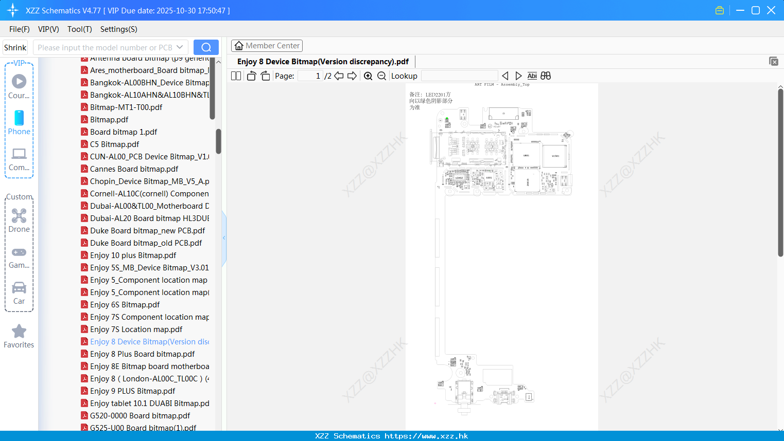Screen dimensions: 784x441
Task: Toggle two-page view layout icon
Action: pyautogui.click(x=236, y=76)
